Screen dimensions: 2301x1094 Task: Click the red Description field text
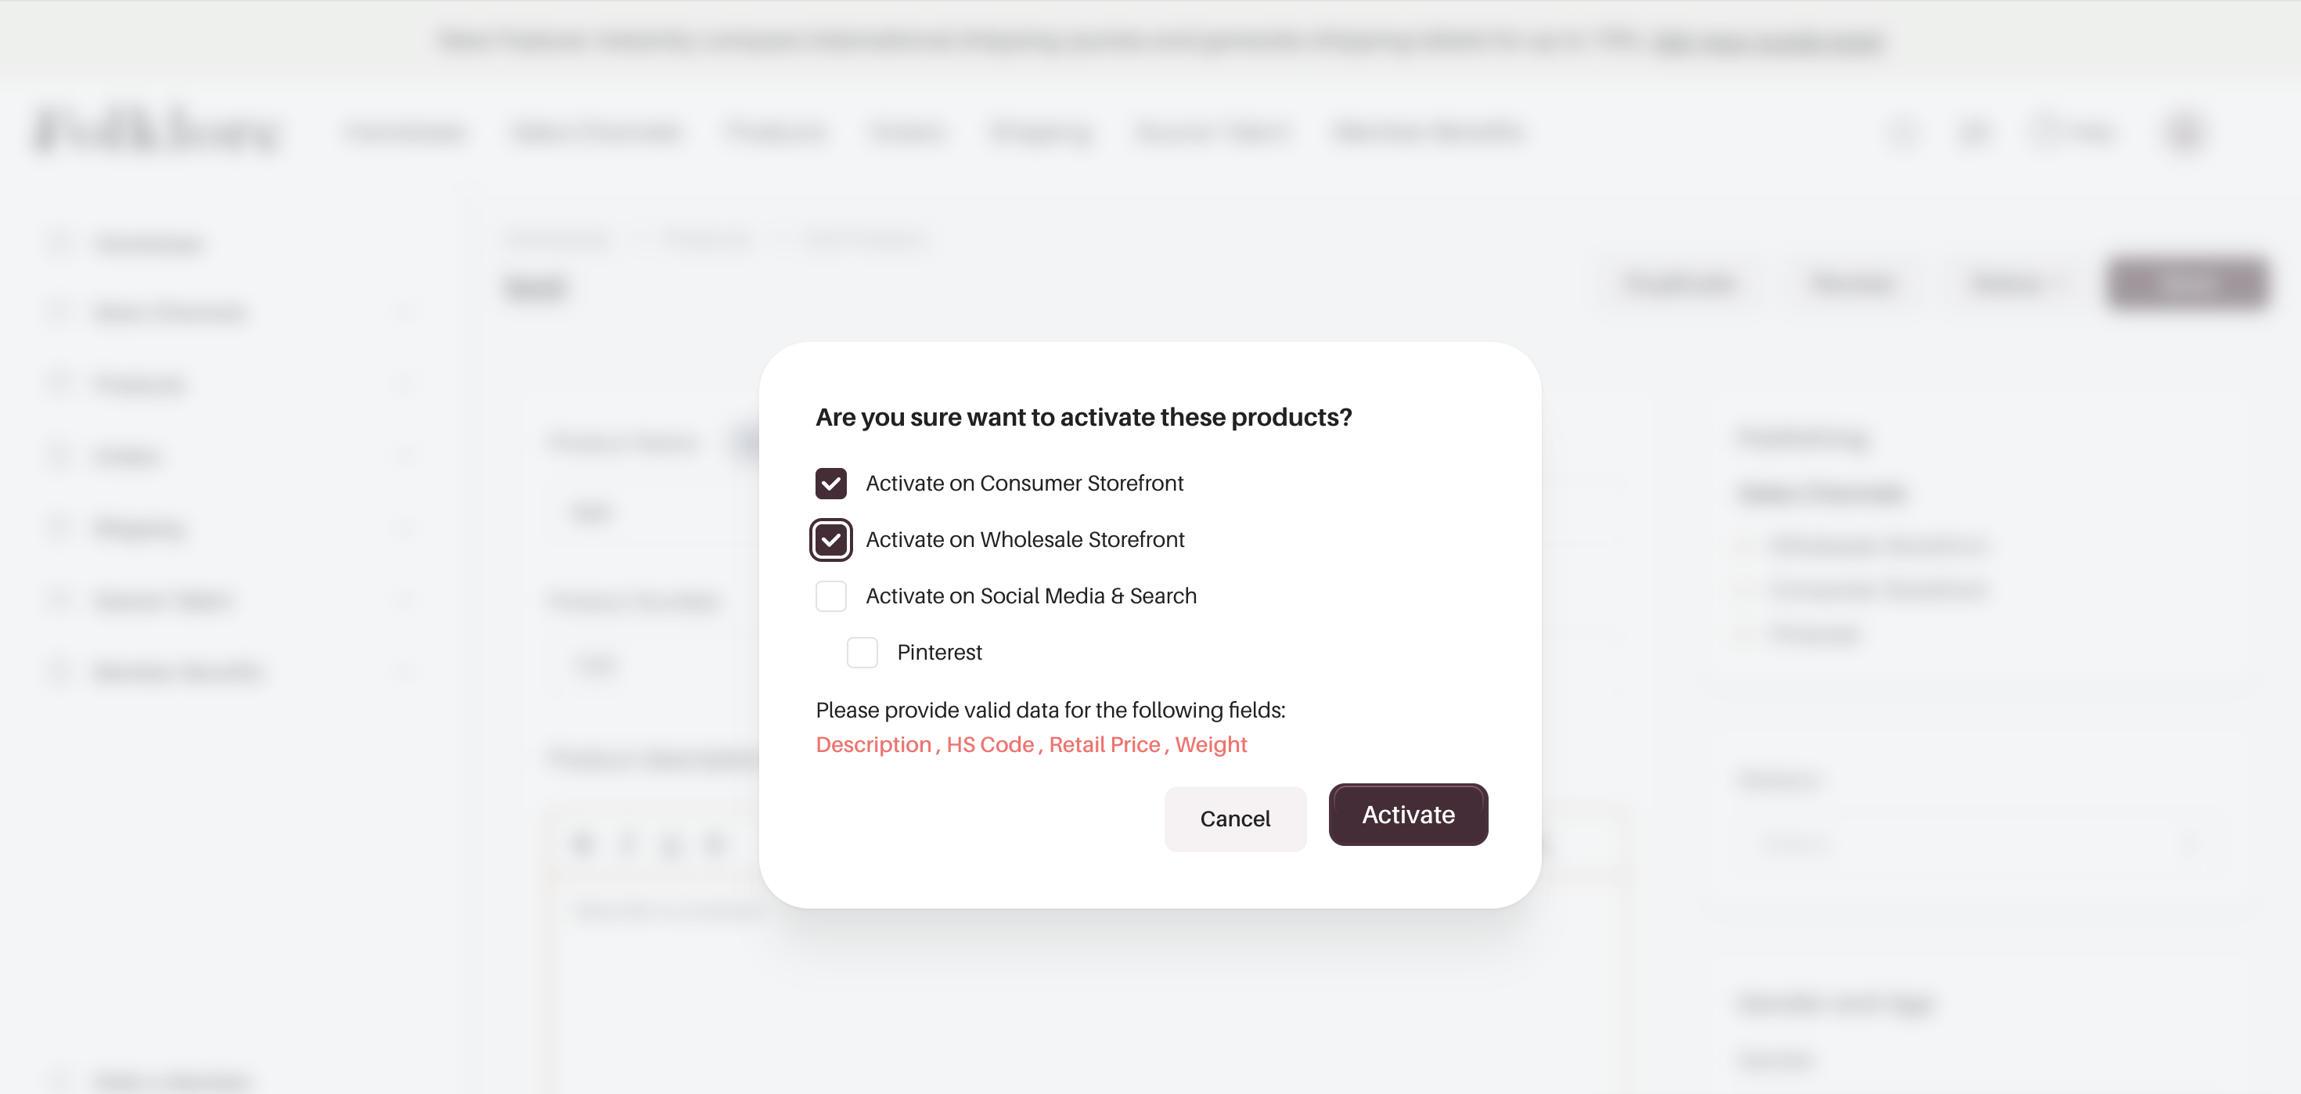[873, 744]
